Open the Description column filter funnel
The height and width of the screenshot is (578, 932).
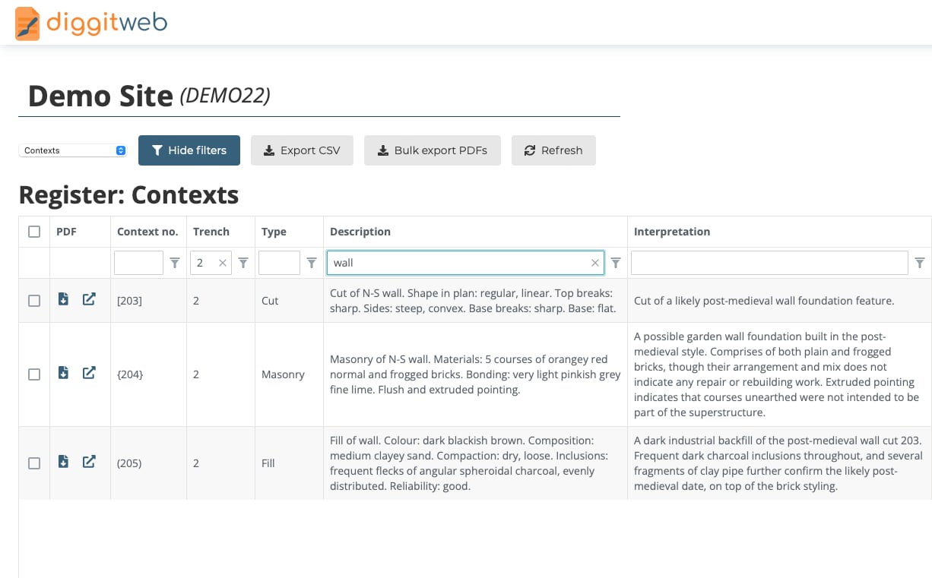[616, 262]
